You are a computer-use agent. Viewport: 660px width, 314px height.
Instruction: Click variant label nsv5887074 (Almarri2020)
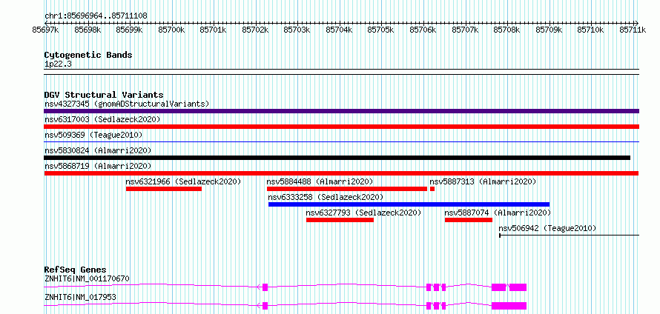tap(498, 213)
